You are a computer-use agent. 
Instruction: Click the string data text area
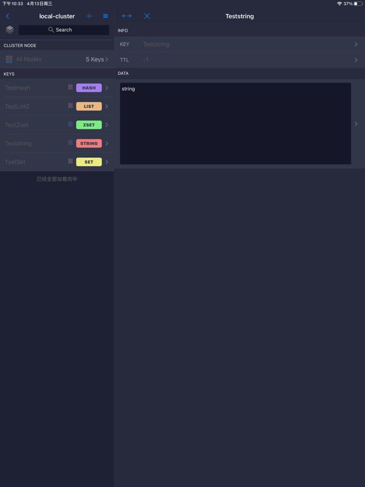coord(236,123)
